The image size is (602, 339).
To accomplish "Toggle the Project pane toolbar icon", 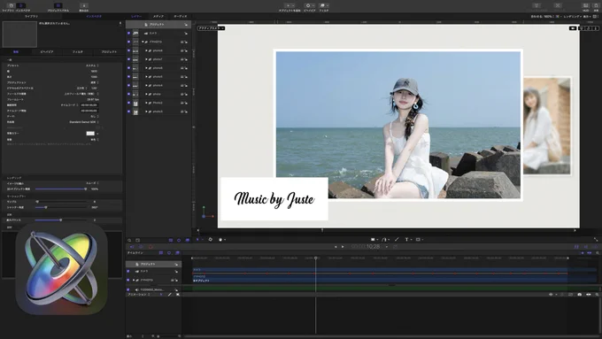I will click(58, 6).
